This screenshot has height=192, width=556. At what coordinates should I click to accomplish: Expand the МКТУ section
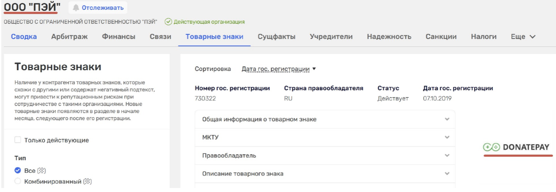tap(325, 138)
